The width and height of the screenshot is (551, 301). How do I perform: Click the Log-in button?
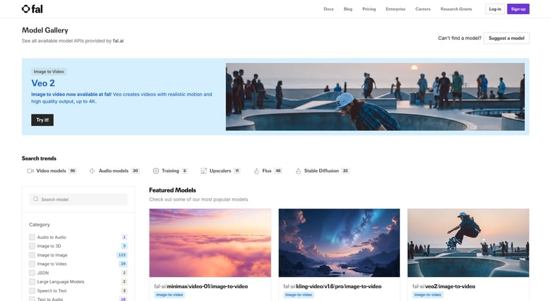click(495, 9)
